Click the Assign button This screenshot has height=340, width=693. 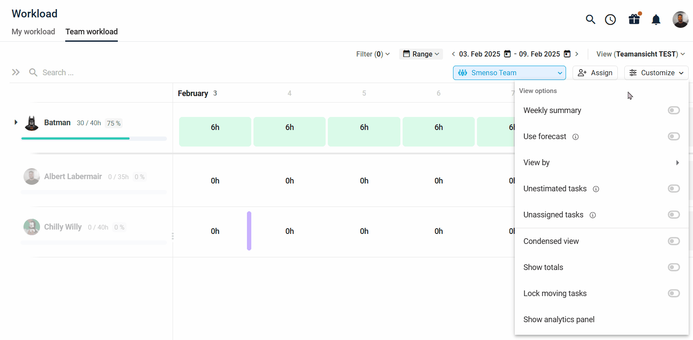click(595, 73)
